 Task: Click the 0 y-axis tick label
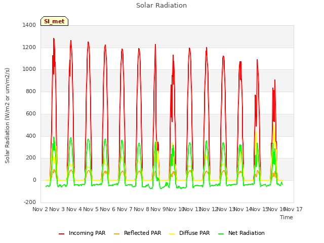tap(34, 180)
